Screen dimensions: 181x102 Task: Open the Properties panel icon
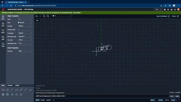3,18
